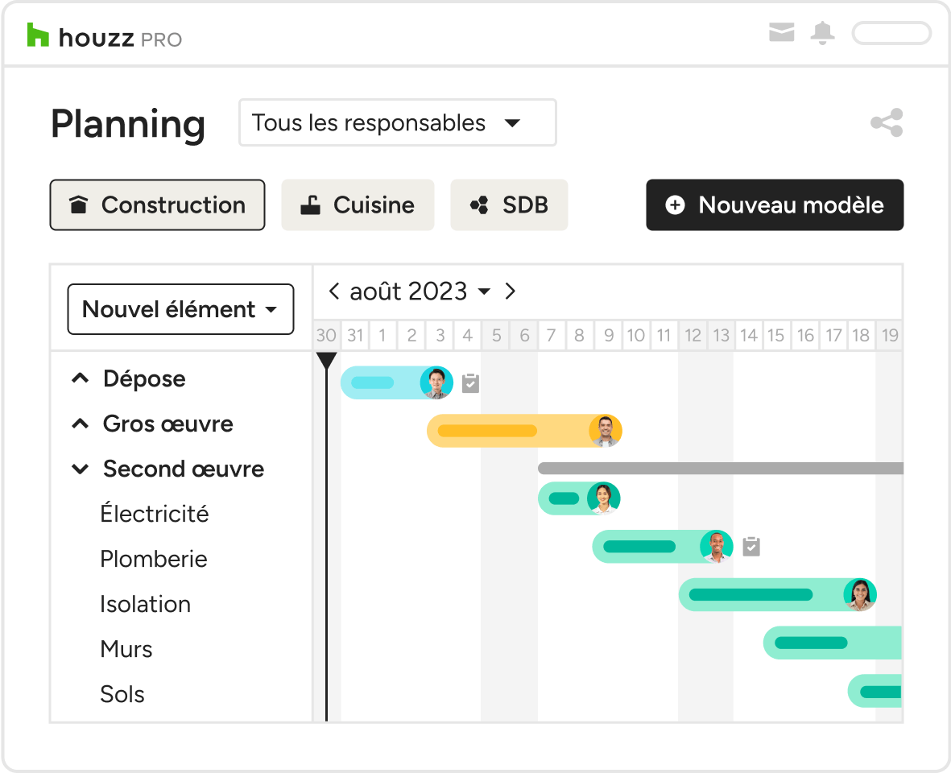The image size is (951, 773).
Task: Click the share planning icon
Action: click(x=887, y=123)
